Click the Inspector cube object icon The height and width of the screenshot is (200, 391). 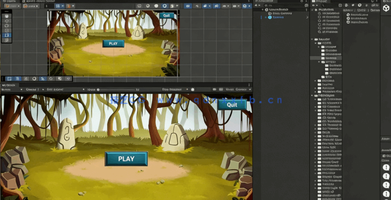pyautogui.click(x=386, y=8)
